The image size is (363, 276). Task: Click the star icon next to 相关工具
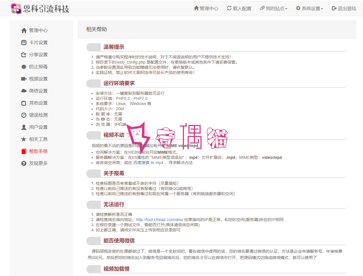coord(24,139)
